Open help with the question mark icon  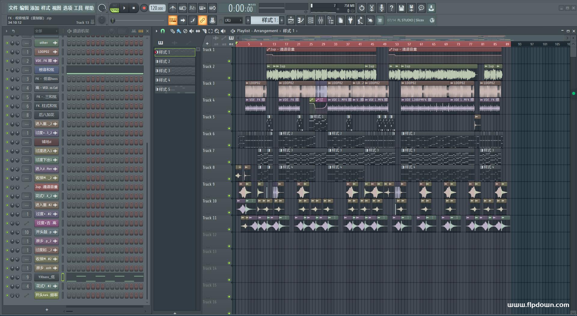click(x=392, y=8)
